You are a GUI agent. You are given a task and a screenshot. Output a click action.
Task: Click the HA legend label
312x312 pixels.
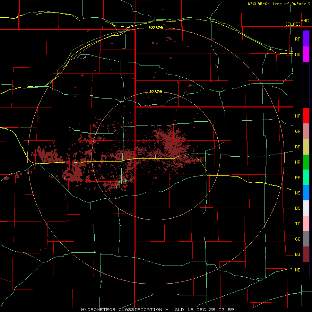click(297, 116)
